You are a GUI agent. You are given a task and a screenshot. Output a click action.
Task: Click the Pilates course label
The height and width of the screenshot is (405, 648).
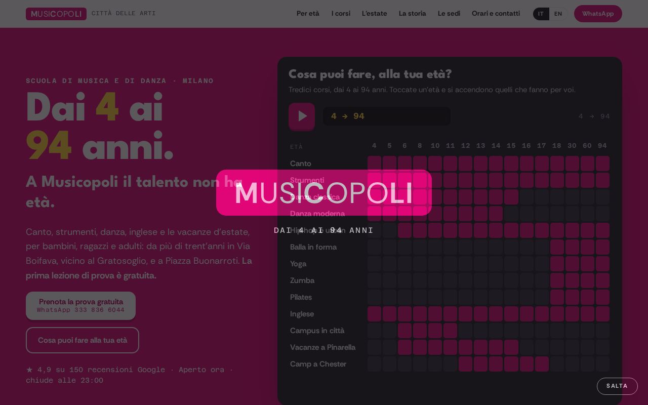click(301, 297)
